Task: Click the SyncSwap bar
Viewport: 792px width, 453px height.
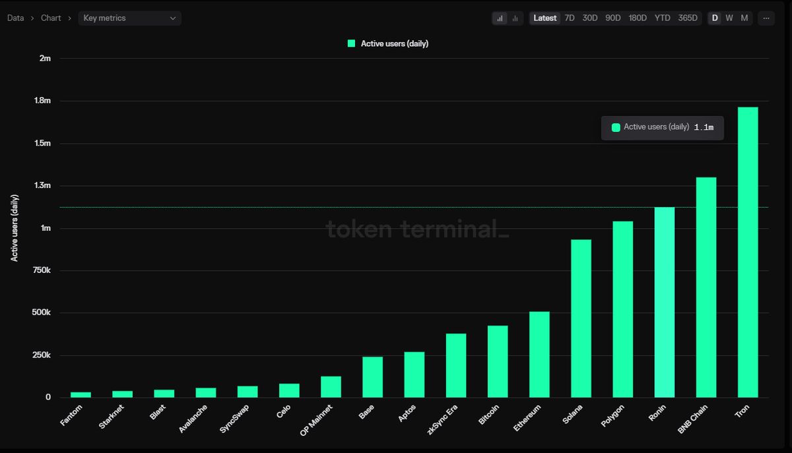Action: click(247, 392)
